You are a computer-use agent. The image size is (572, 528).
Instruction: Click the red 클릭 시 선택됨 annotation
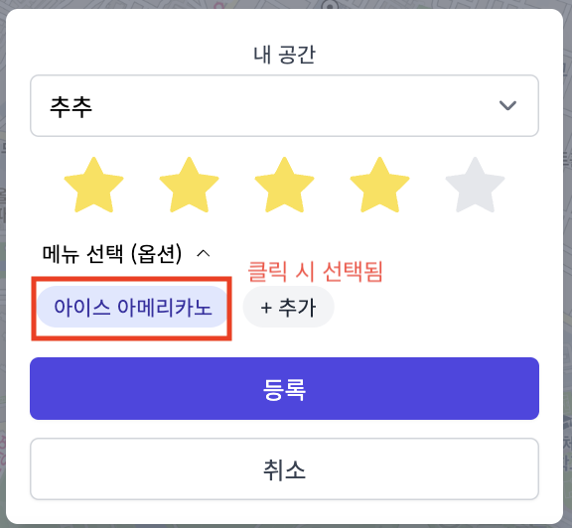click(315, 272)
